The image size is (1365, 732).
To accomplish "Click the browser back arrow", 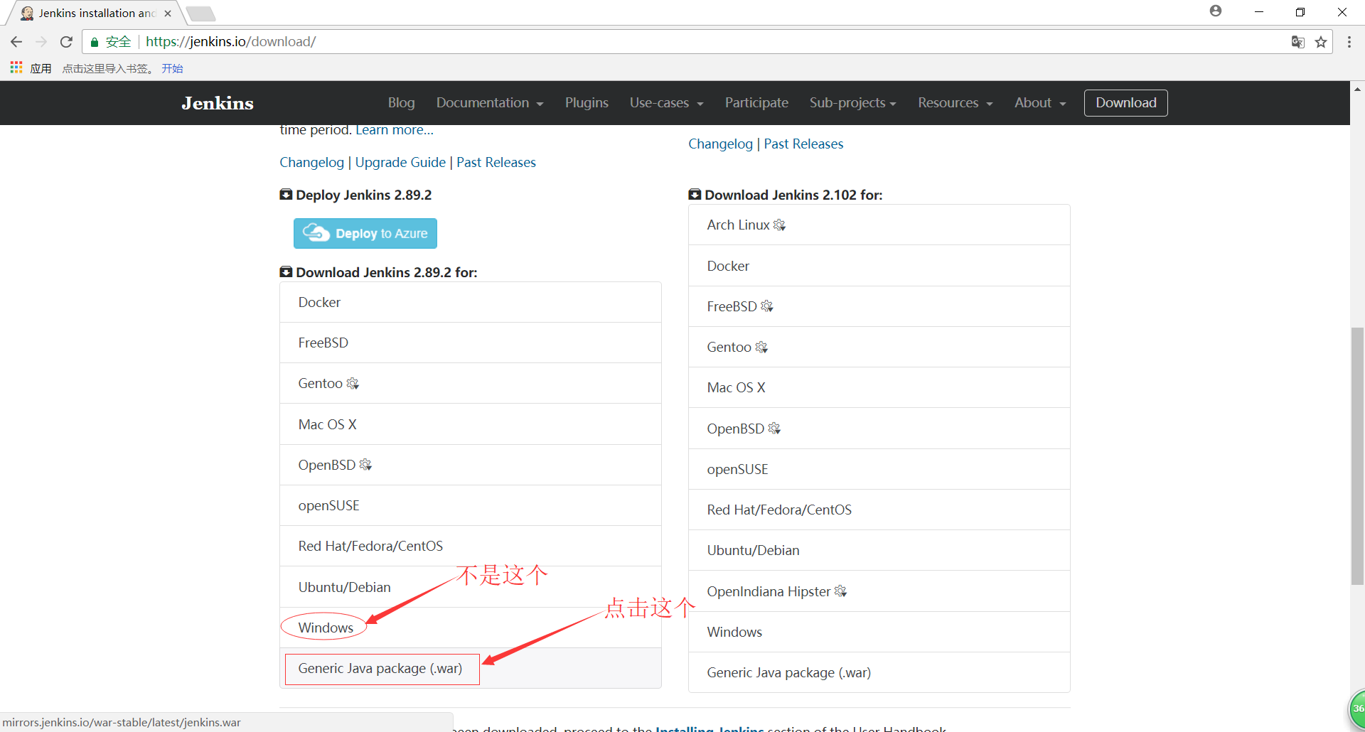I will (16, 42).
